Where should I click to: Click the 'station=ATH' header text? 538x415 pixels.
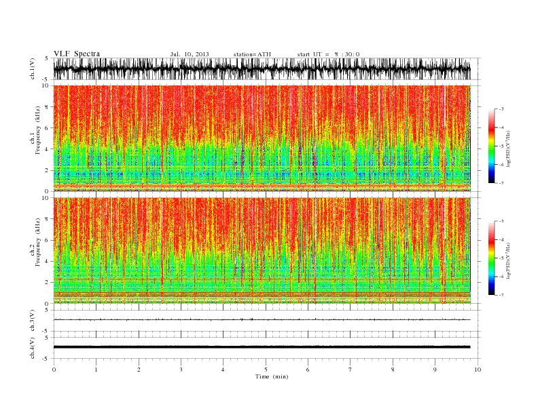point(252,54)
